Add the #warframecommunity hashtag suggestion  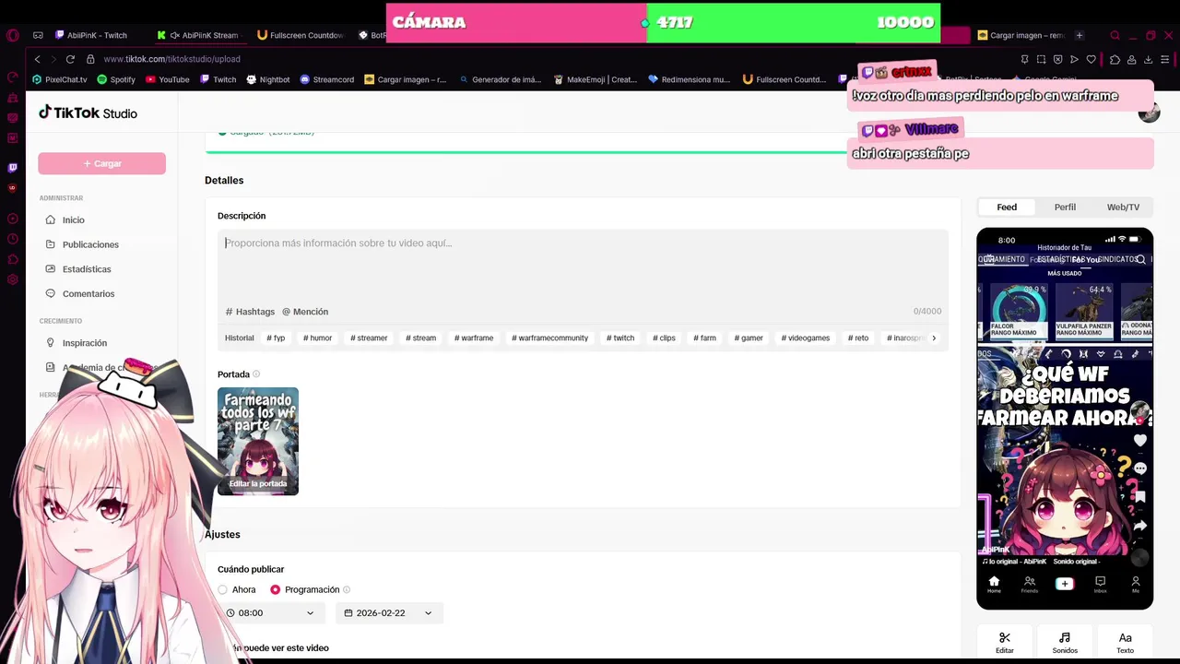549,338
